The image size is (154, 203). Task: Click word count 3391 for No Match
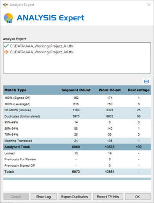click(x=110, y=110)
